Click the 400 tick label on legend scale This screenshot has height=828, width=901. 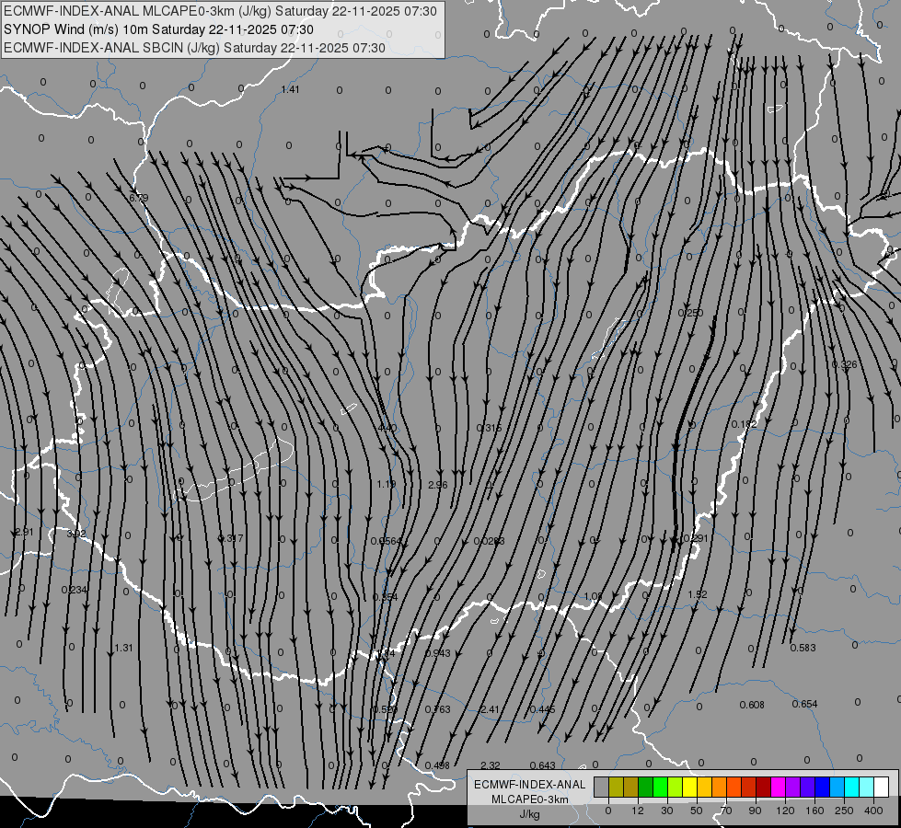coord(873,811)
